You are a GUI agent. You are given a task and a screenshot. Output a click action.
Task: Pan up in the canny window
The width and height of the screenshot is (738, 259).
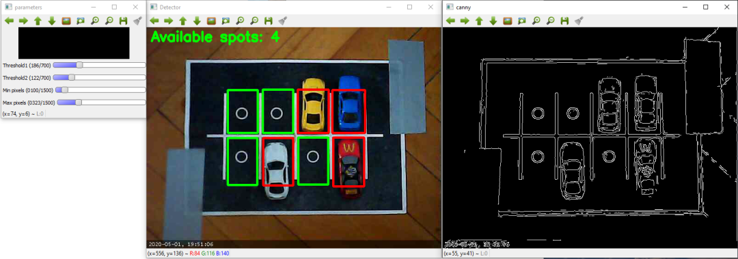pos(479,21)
